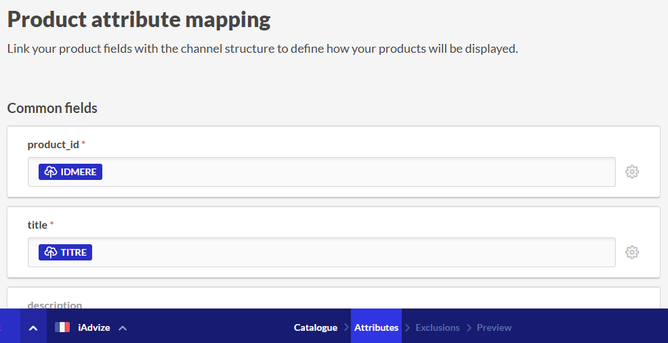Open the iAdvize channel dropdown chevron
668x343 pixels.
pyautogui.click(x=123, y=328)
